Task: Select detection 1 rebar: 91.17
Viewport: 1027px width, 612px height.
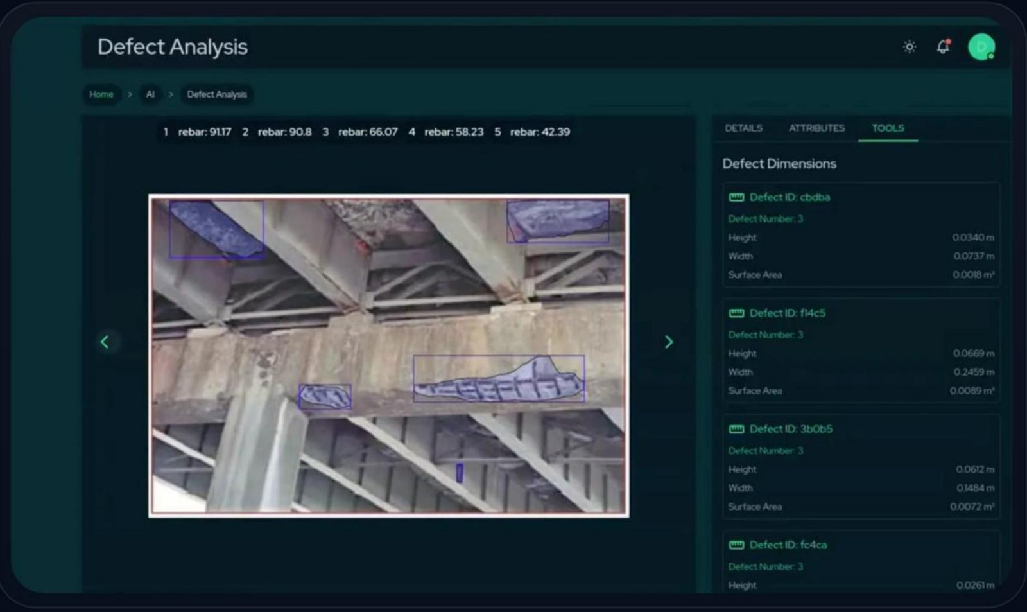Action: pyautogui.click(x=197, y=132)
